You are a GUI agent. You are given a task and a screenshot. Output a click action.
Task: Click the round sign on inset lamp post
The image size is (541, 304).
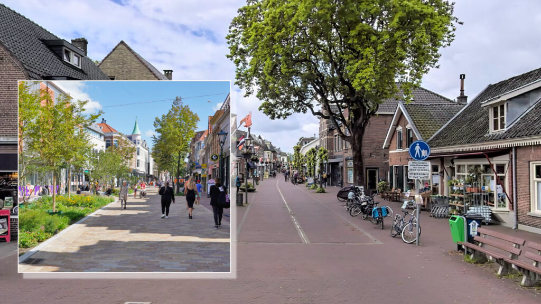pos(214,157)
